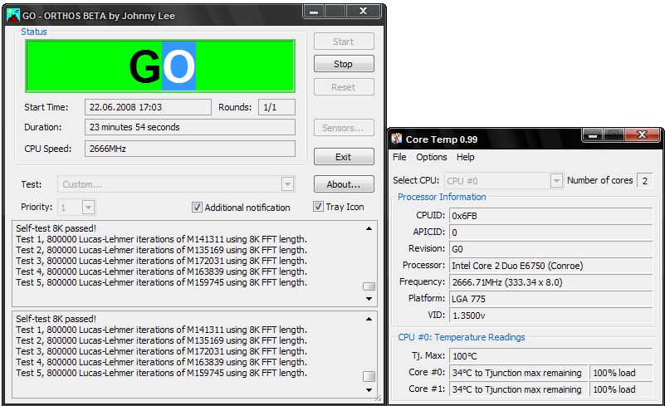Toggle the Tray Icon checkbox
The width and height of the screenshot is (665, 406).
(x=318, y=207)
